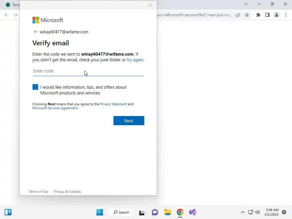Show hidden icons in the system tray
Viewport: 292px width, 219px height.
[242, 212]
